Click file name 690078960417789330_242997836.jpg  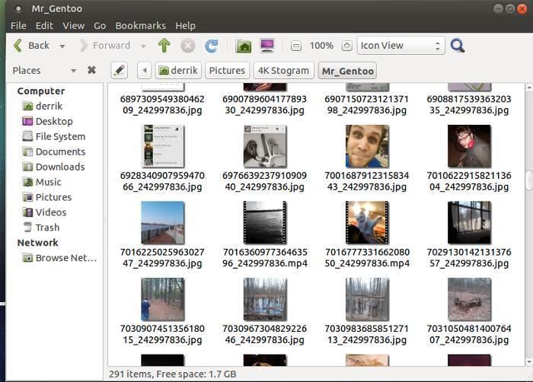point(265,105)
